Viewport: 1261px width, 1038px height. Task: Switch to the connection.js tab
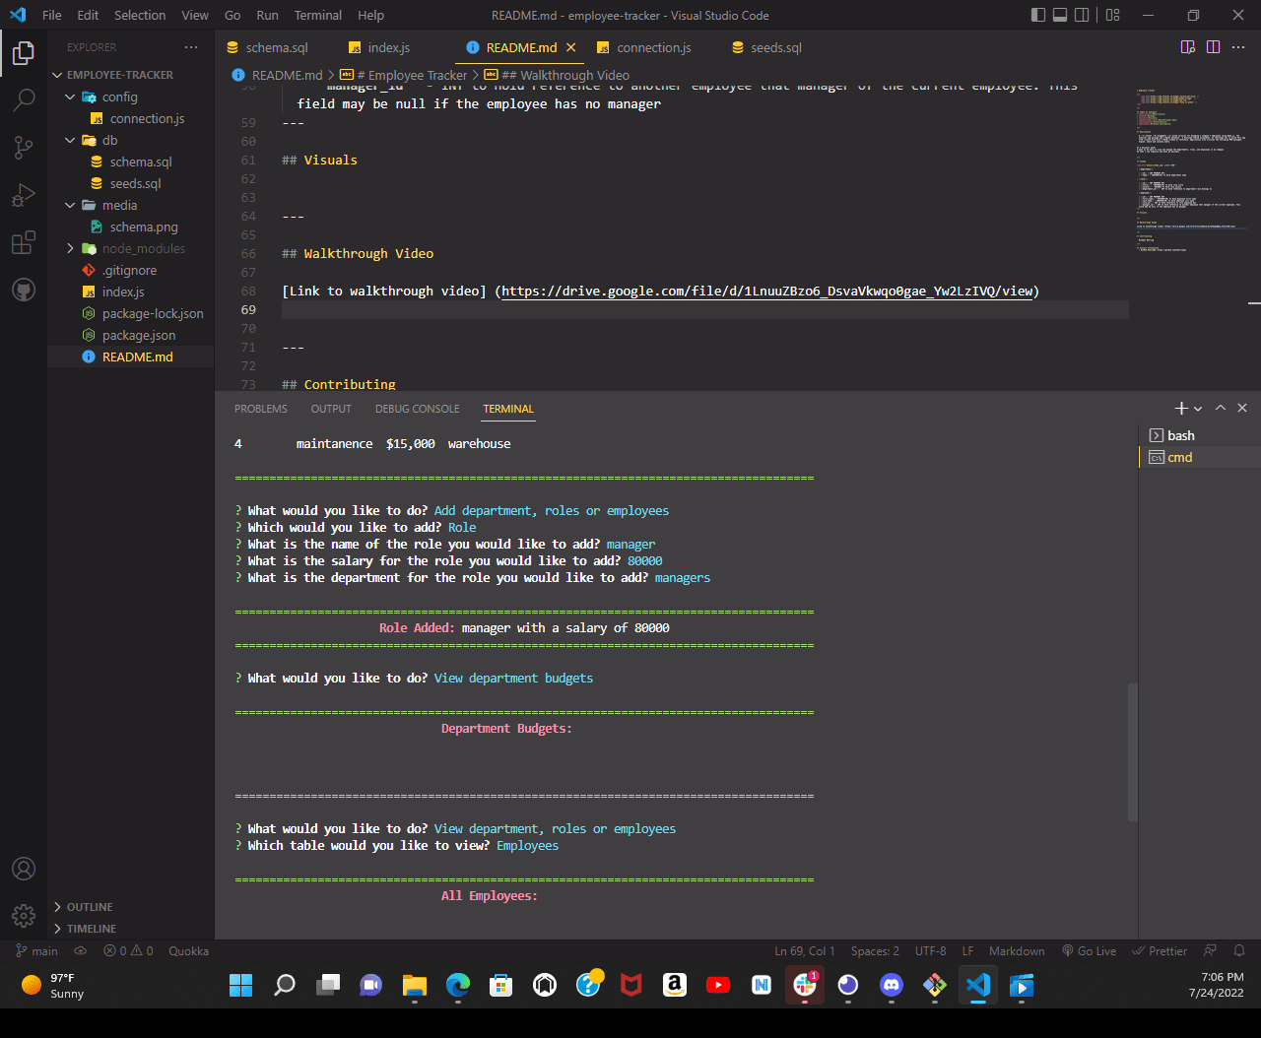tap(652, 46)
